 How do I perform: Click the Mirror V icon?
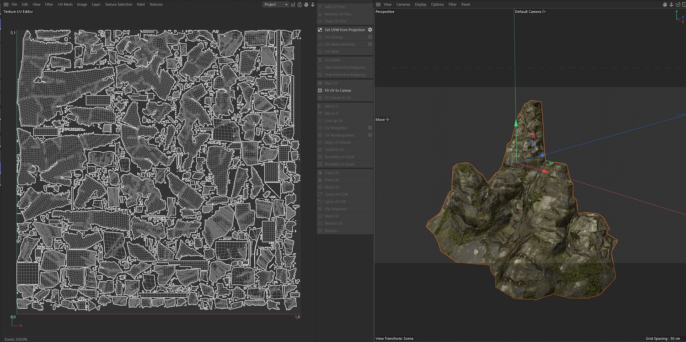320,113
